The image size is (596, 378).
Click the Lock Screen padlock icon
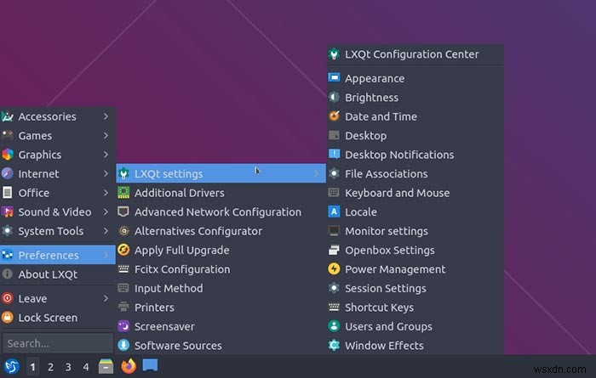point(8,318)
